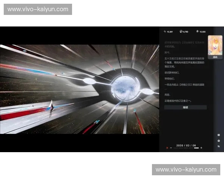224x179 pixels.
Task: Increase game speed with the plus button
Action: pos(201,148)
